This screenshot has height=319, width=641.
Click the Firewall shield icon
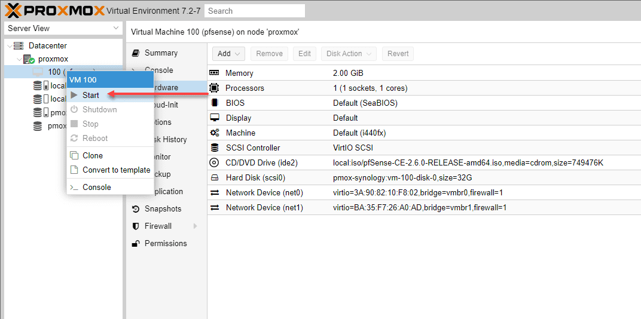(136, 226)
